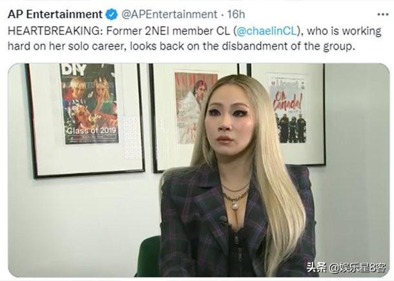Click the plaid blazer in the photo
This screenshot has width=394, height=281.
(201, 223)
